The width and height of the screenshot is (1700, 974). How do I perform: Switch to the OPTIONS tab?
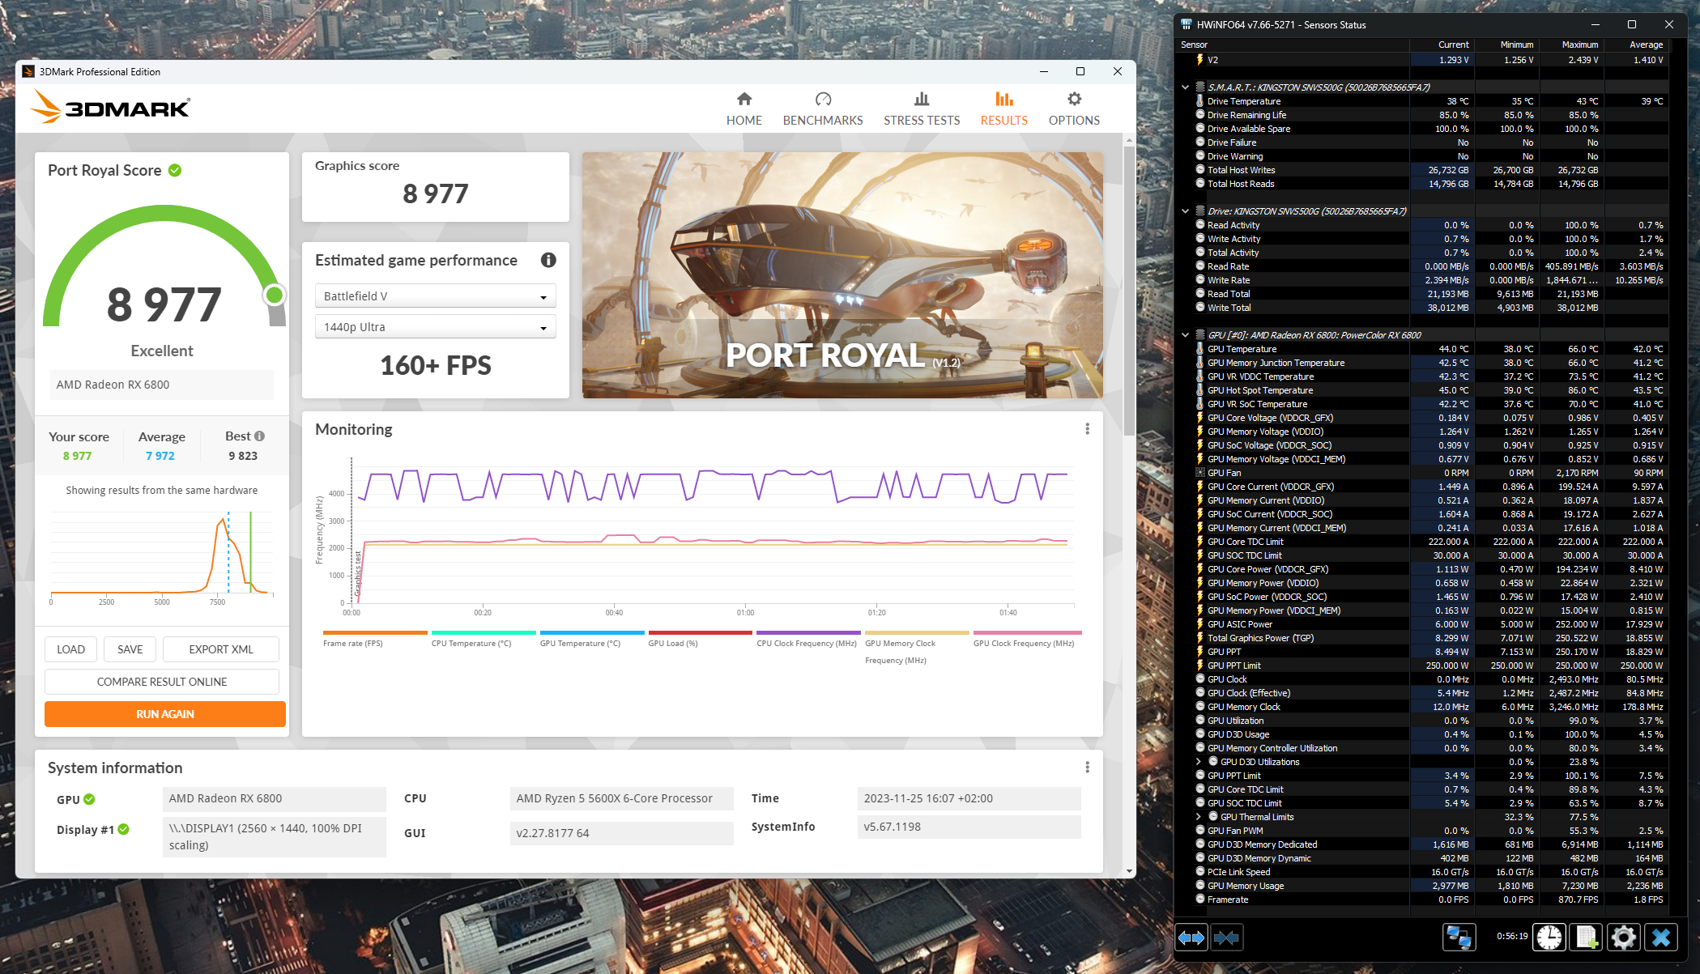click(1074, 108)
